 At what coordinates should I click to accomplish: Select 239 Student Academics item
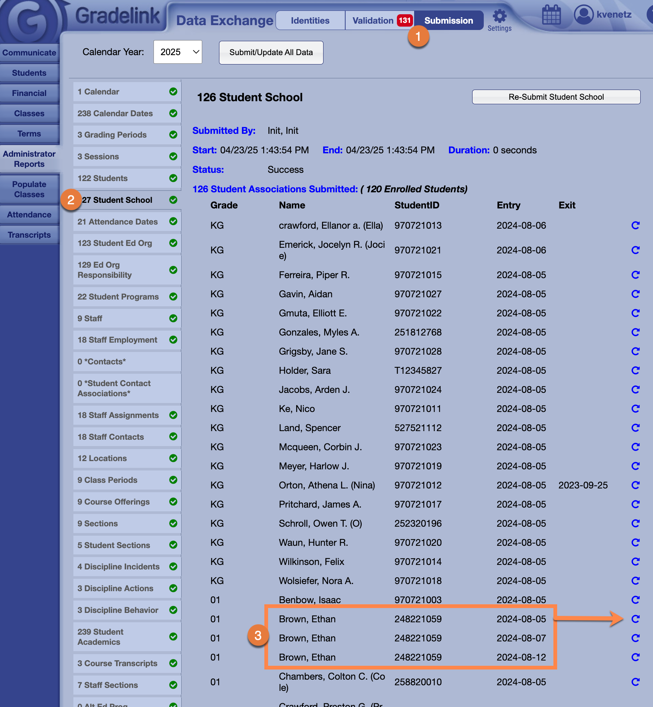coord(127,637)
